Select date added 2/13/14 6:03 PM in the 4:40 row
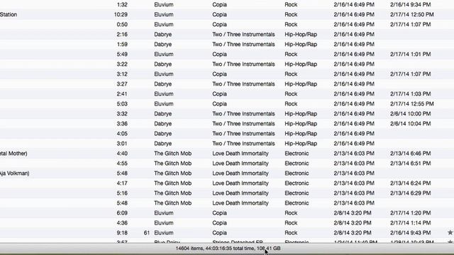The image size is (454, 255). (354, 154)
